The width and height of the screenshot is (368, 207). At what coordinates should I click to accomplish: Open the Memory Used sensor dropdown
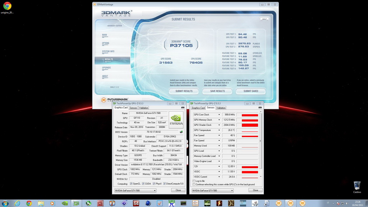click(x=219, y=146)
